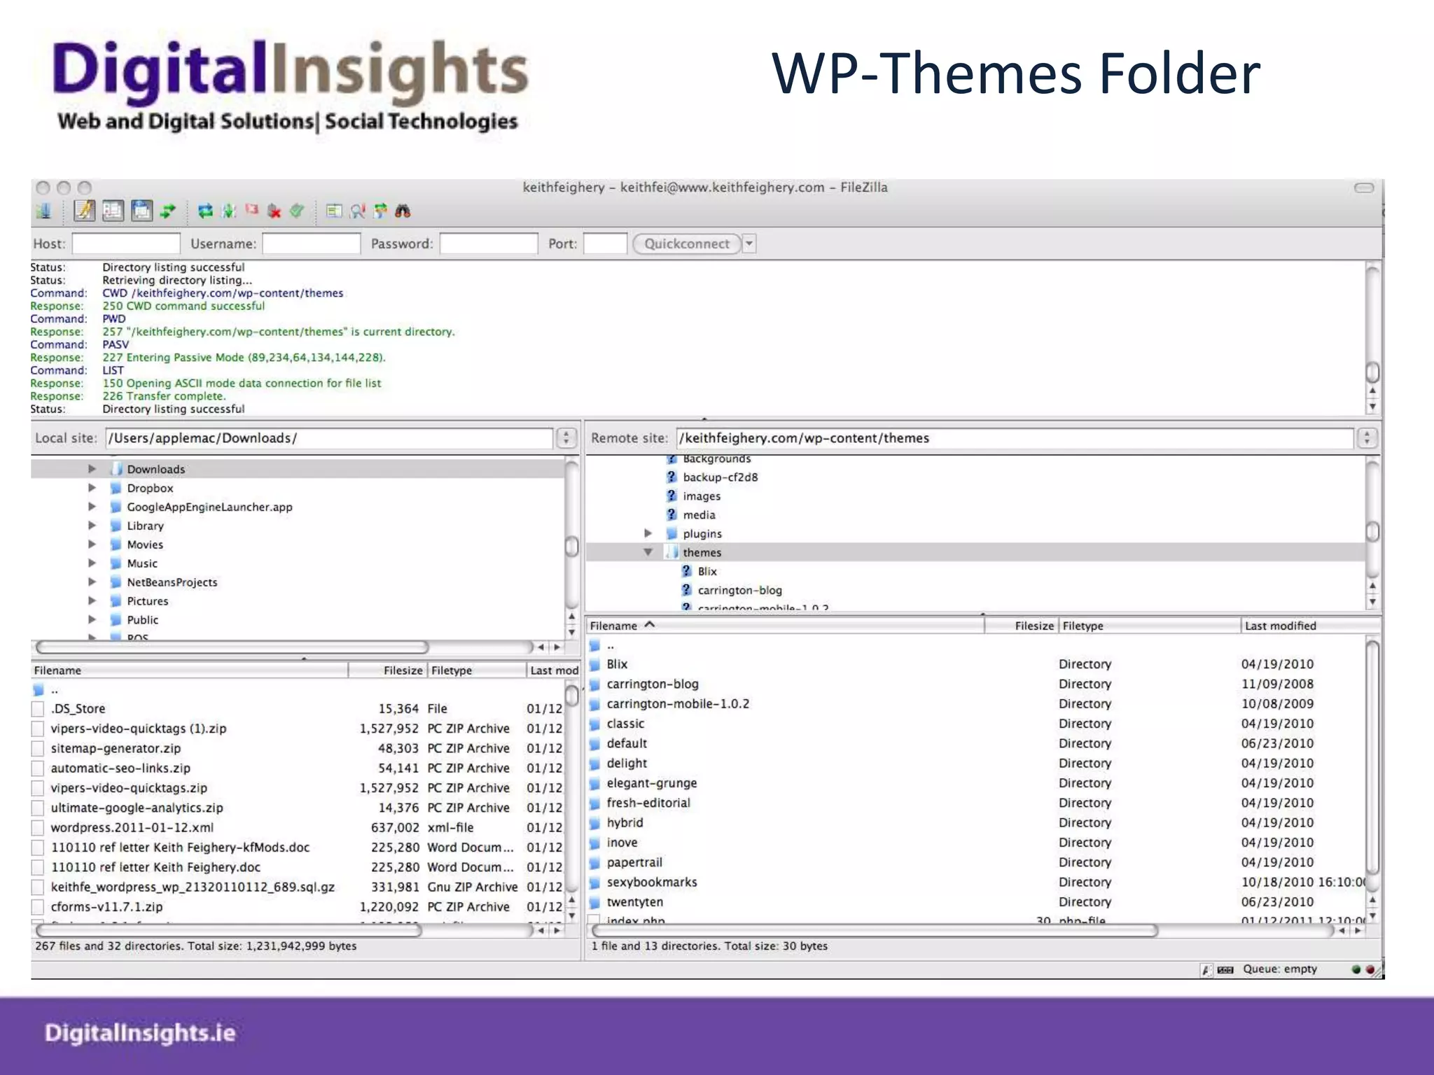Click the process queue toolbar icon
This screenshot has height=1075, width=1434.
coord(228,211)
